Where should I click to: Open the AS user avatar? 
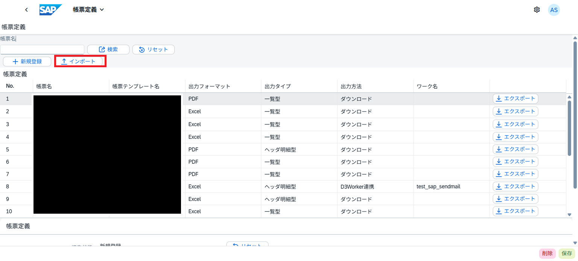554,10
